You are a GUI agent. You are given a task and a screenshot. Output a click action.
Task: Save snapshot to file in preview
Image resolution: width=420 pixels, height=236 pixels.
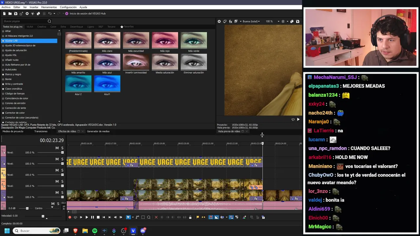[x=298, y=21]
